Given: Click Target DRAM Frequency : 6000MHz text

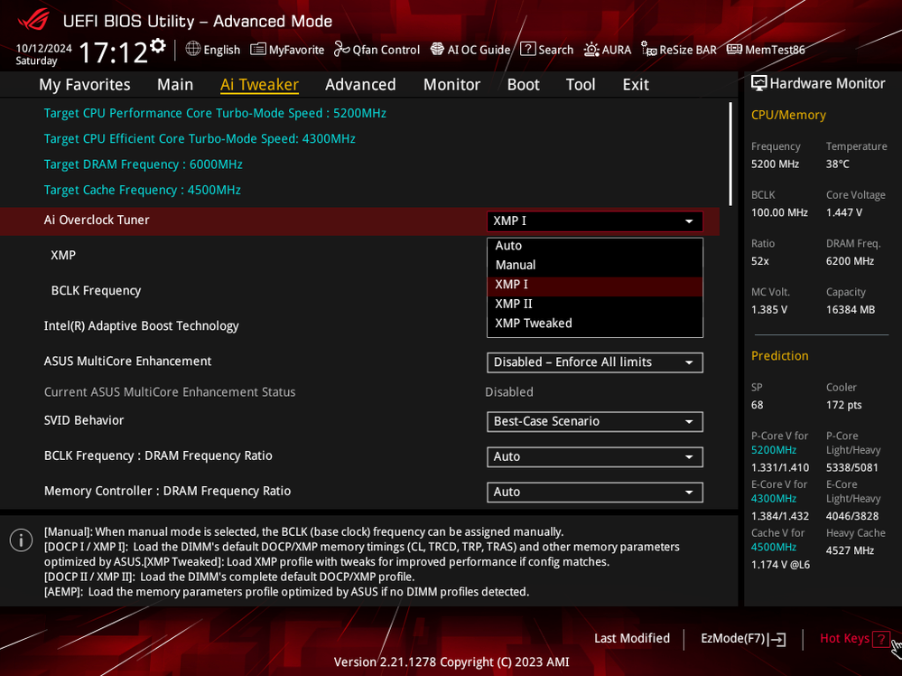Looking at the screenshot, I should click(144, 164).
